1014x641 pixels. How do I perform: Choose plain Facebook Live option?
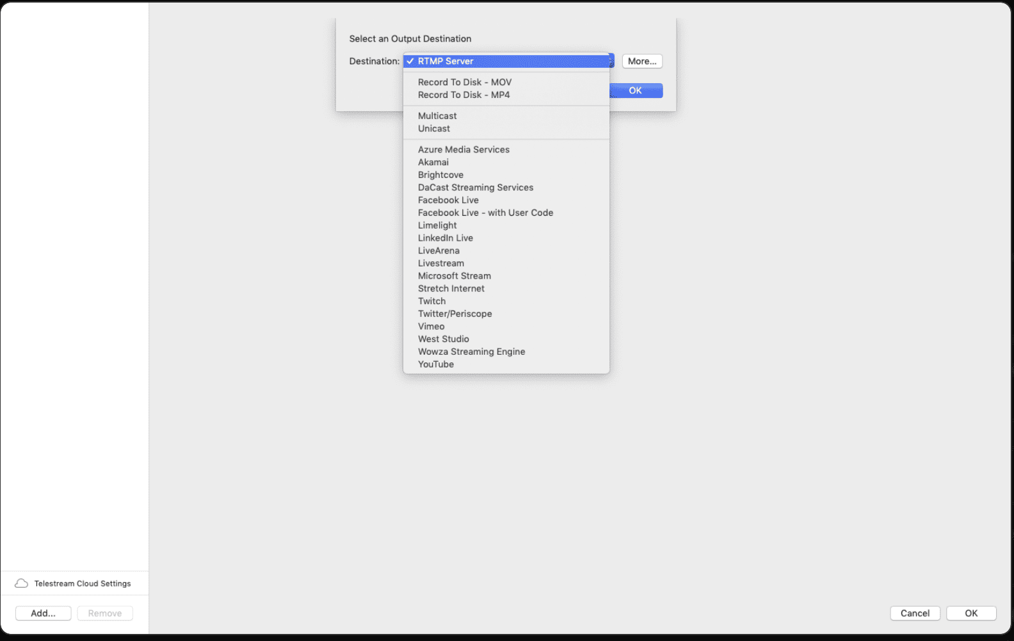click(506, 200)
